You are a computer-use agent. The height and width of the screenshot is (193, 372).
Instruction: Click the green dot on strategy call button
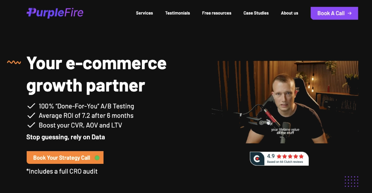point(97,158)
